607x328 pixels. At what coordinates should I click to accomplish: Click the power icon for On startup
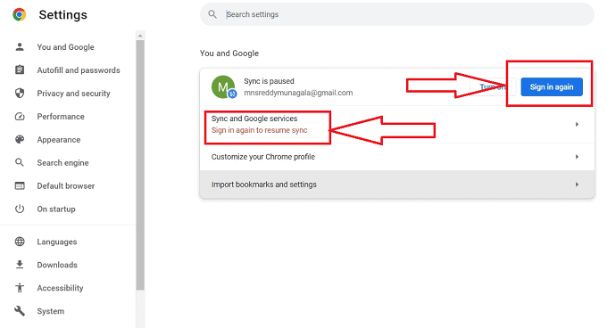click(x=20, y=209)
